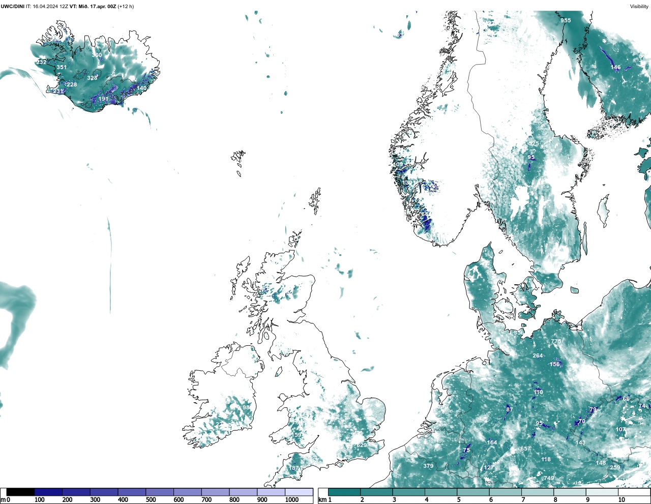Click the '74' value at right edge
This screenshot has height=504, width=651.
click(642, 406)
